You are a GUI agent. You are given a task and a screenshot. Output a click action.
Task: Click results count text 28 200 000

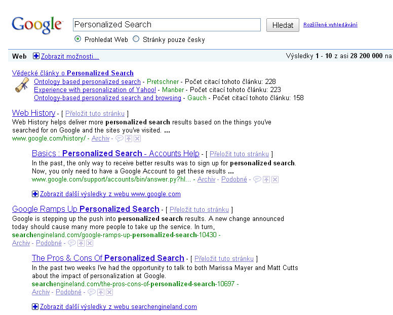(x=367, y=56)
